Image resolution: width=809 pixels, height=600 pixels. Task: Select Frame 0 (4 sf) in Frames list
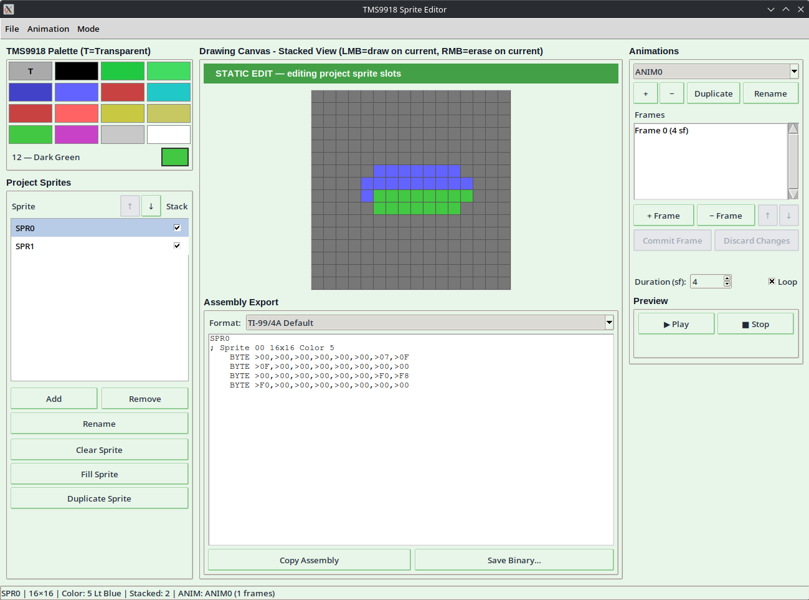711,130
